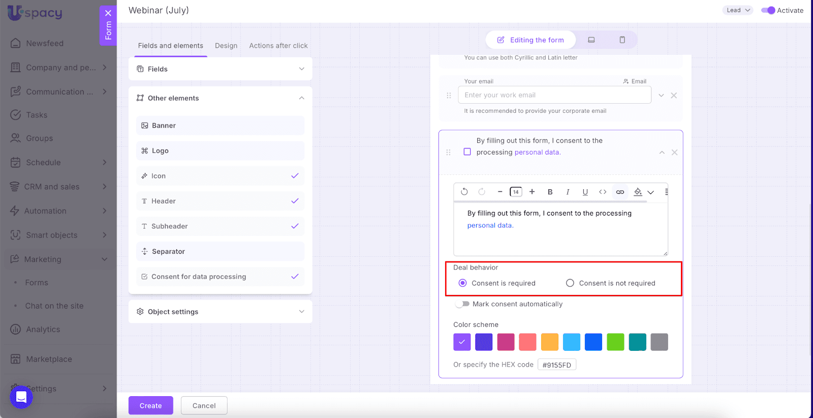Switch to mobile preview icon
Screen dimensions: 813x418
tap(622, 40)
